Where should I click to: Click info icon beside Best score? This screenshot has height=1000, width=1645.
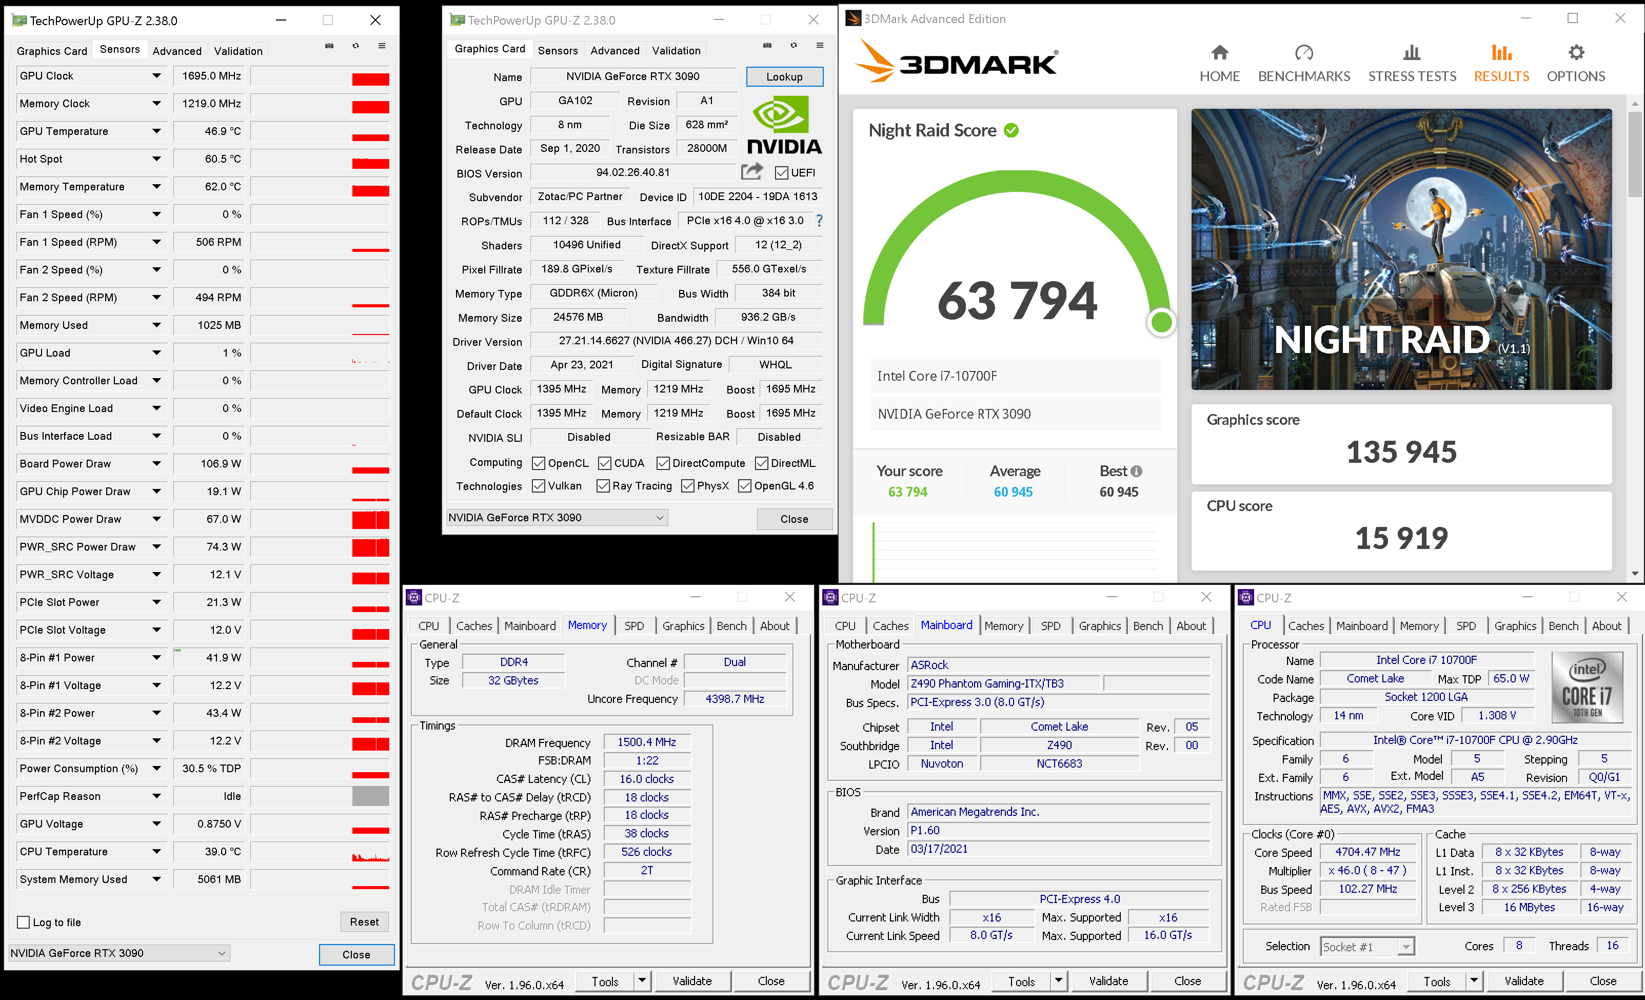click(1136, 471)
